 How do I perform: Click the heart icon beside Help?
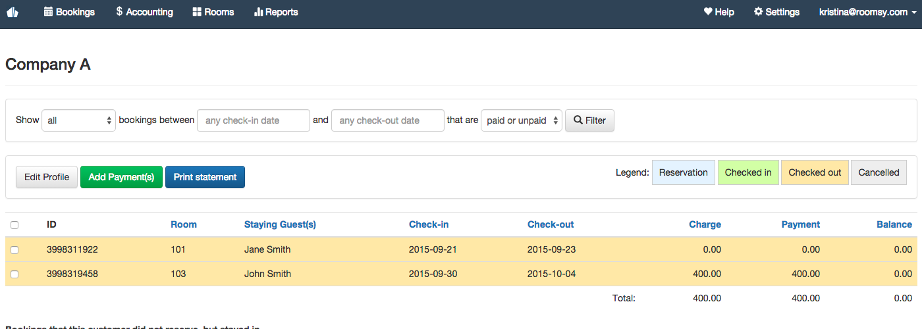coord(708,12)
